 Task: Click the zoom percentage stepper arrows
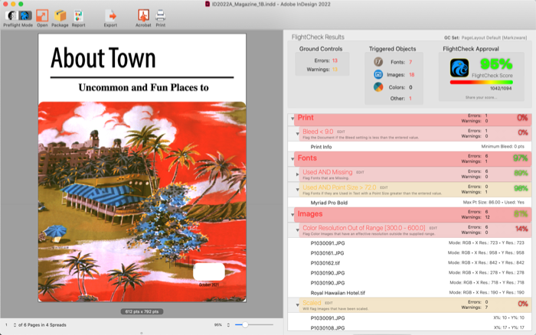point(228,325)
